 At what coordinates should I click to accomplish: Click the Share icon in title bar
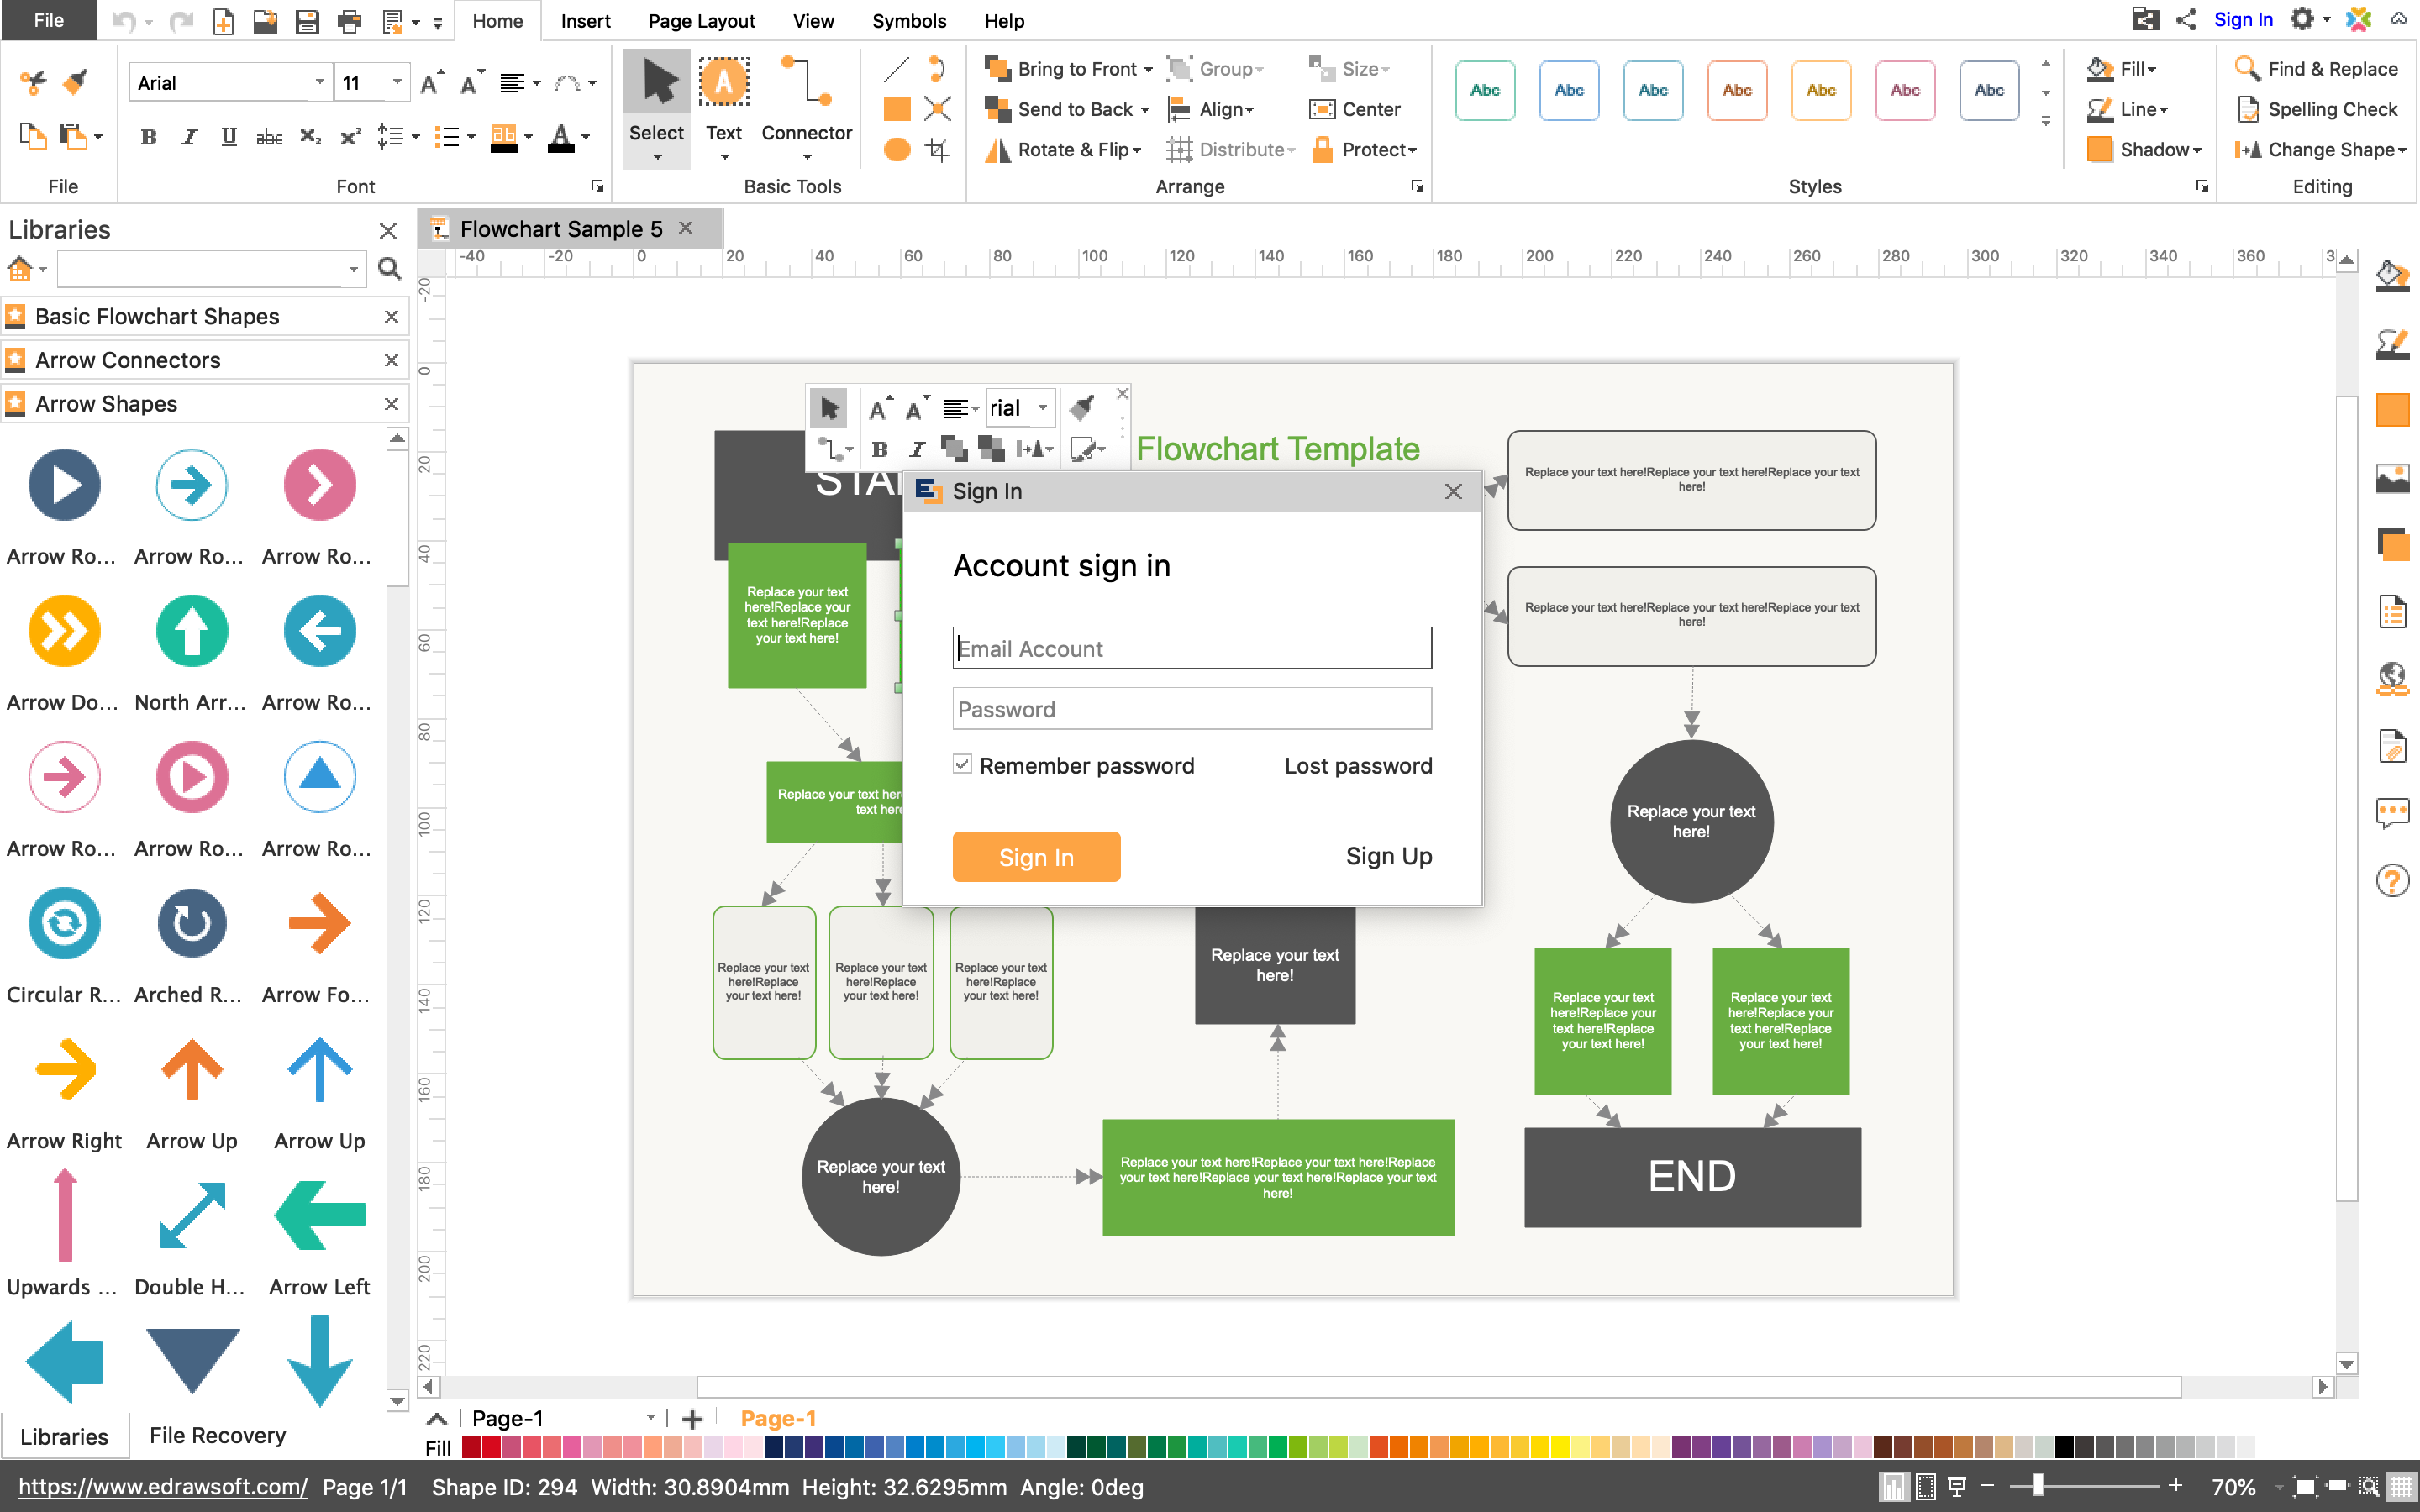(2186, 20)
